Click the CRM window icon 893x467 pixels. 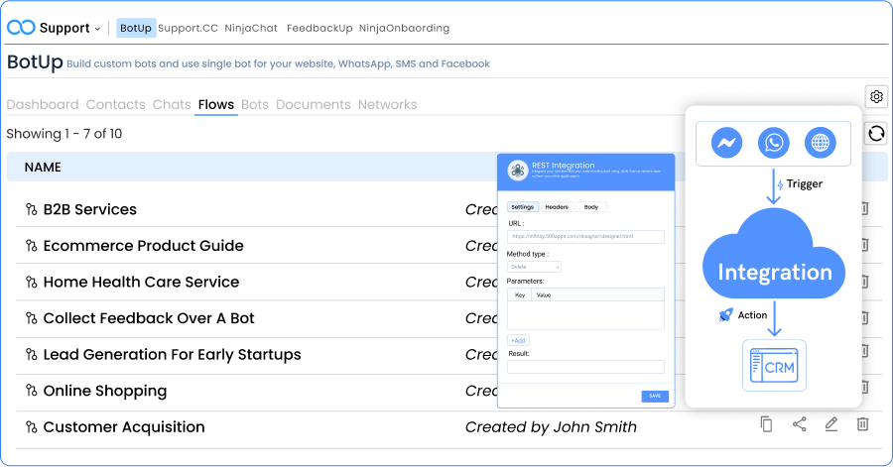774,365
